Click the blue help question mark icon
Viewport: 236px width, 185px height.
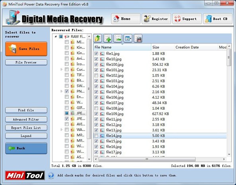point(51,175)
